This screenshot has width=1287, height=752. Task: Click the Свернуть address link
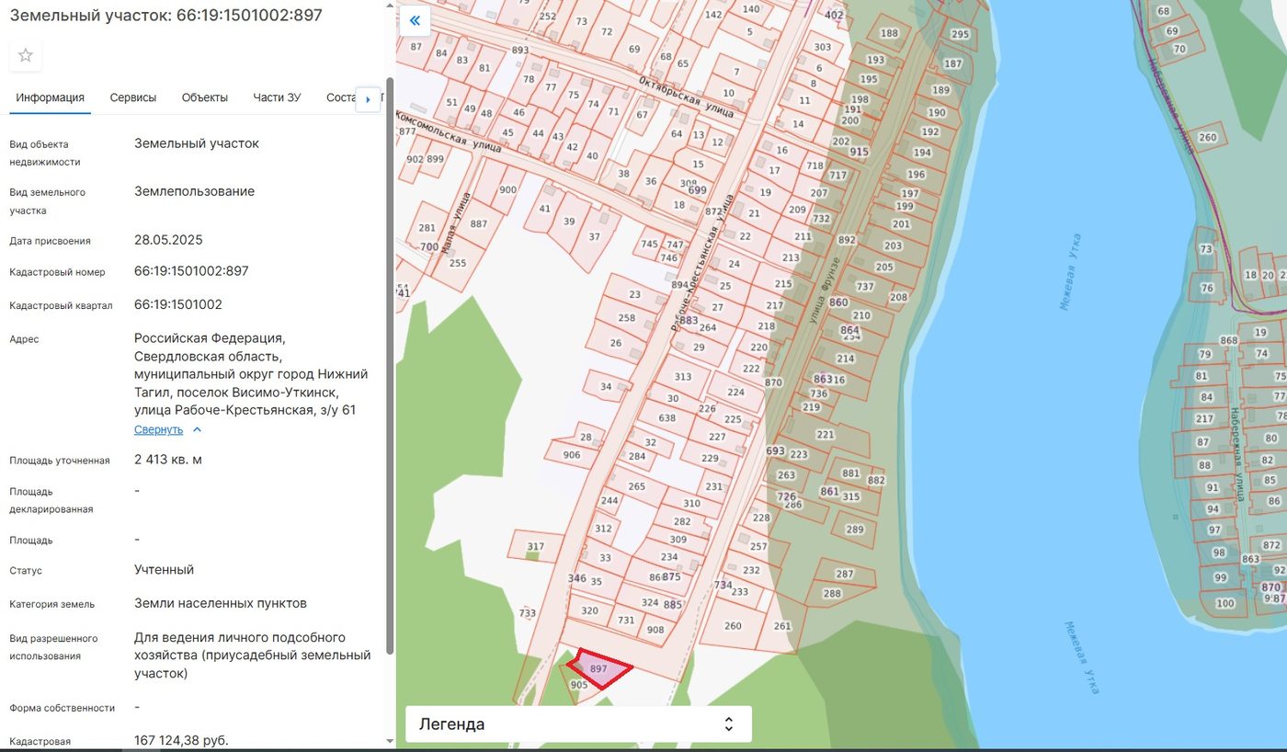coord(159,429)
